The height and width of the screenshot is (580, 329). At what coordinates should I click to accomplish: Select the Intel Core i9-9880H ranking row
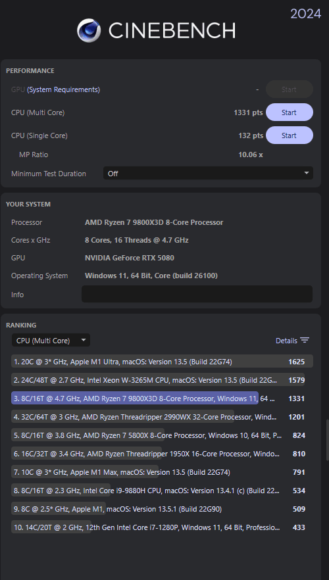(162, 491)
